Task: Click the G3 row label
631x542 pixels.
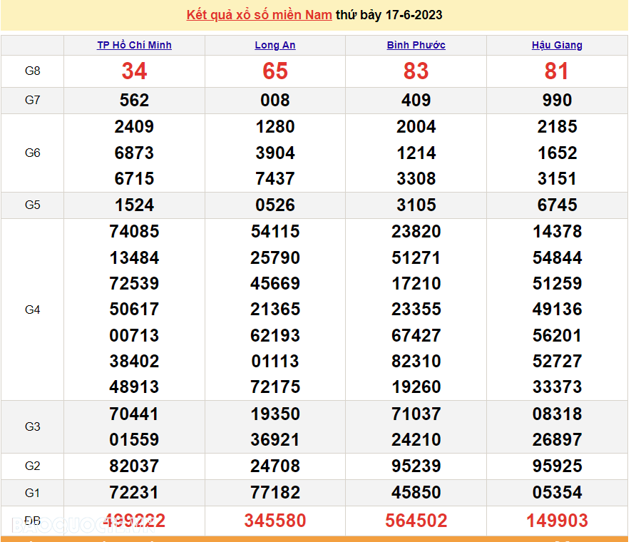Action: coord(32,426)
